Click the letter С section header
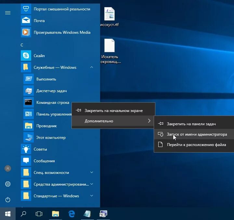 [x=22, y=45]
